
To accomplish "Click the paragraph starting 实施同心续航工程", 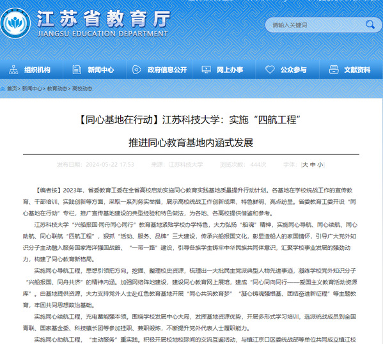I will tap(189, 322).
